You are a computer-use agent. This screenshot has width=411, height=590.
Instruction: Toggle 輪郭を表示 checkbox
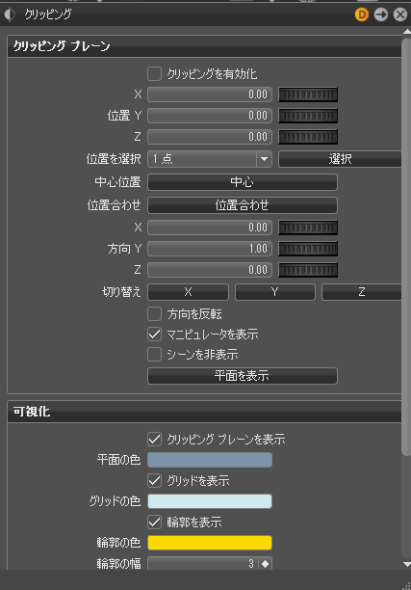point(154,522)
